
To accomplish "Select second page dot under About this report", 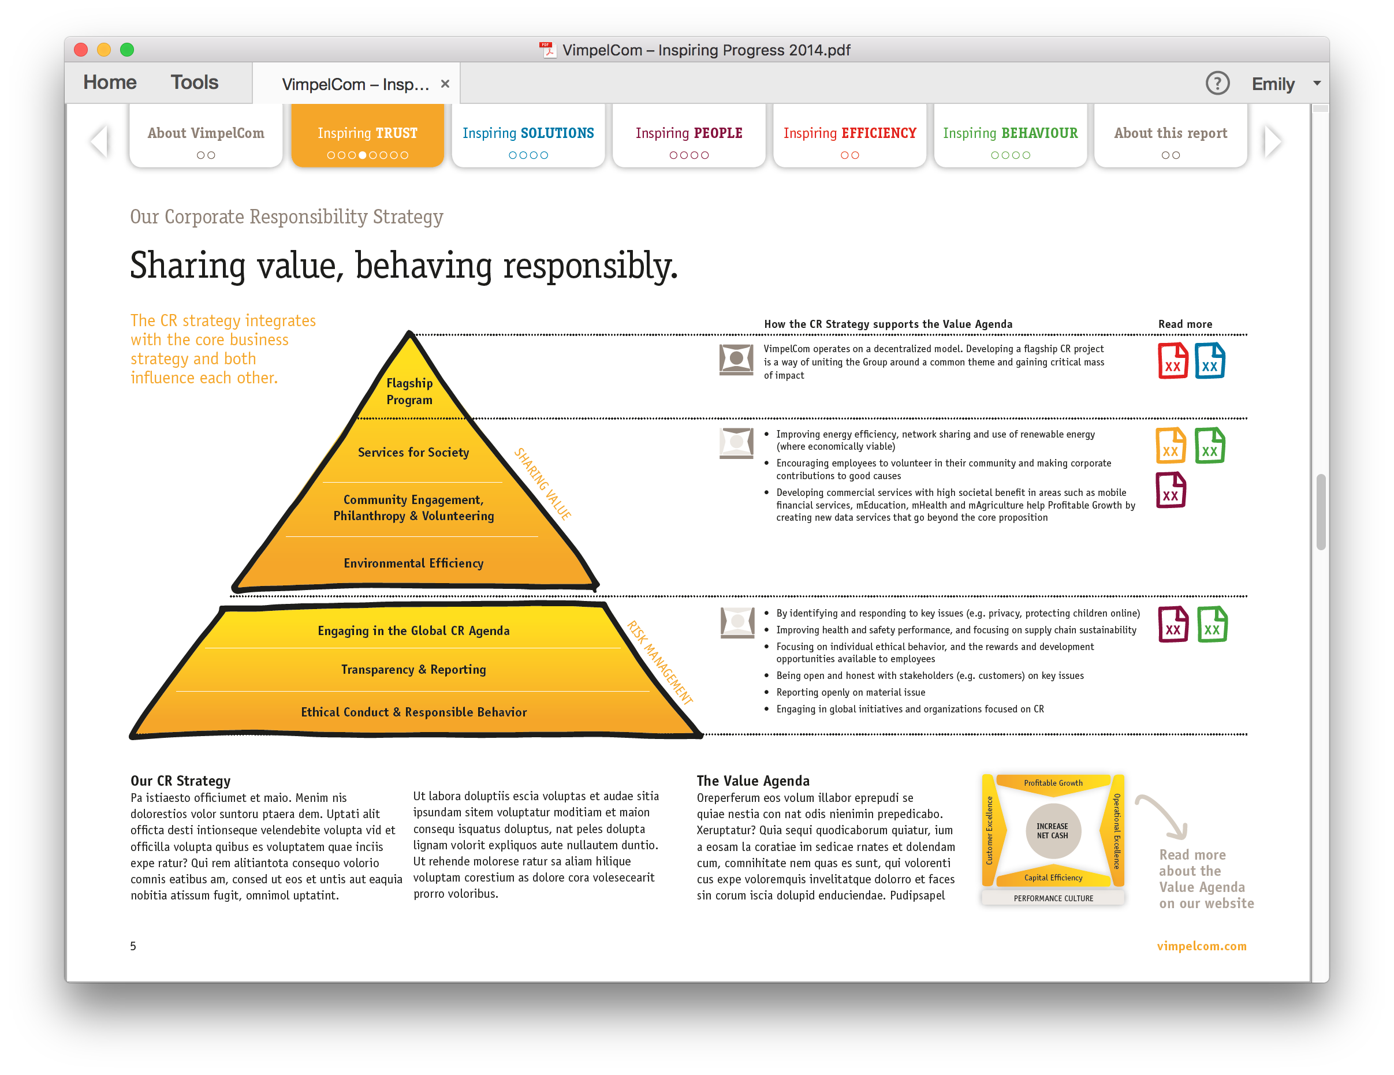I will click(1176, 155).
